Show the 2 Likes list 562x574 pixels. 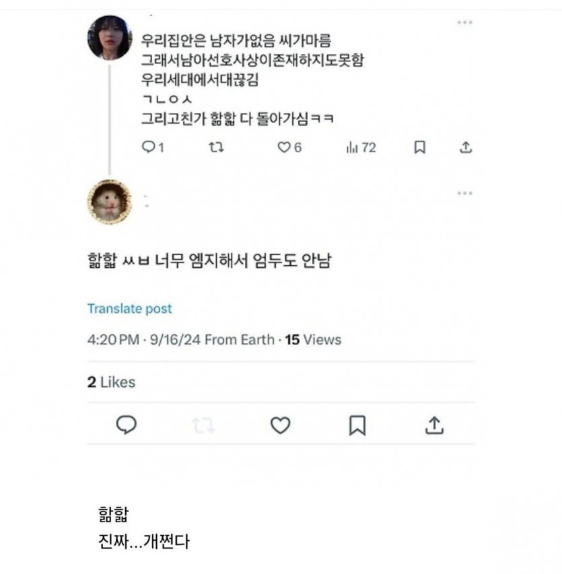(x=111, y=382)
